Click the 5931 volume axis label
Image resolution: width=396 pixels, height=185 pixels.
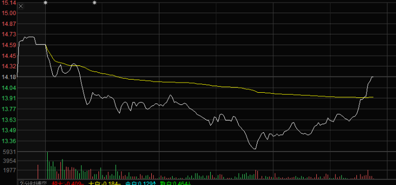(10, 152)
